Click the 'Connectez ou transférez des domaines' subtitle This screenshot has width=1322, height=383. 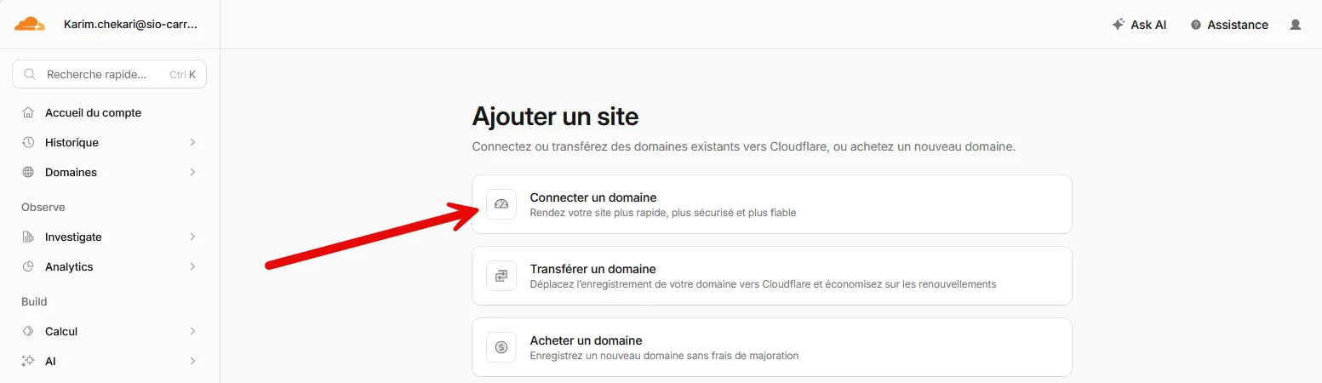(744, 147)
